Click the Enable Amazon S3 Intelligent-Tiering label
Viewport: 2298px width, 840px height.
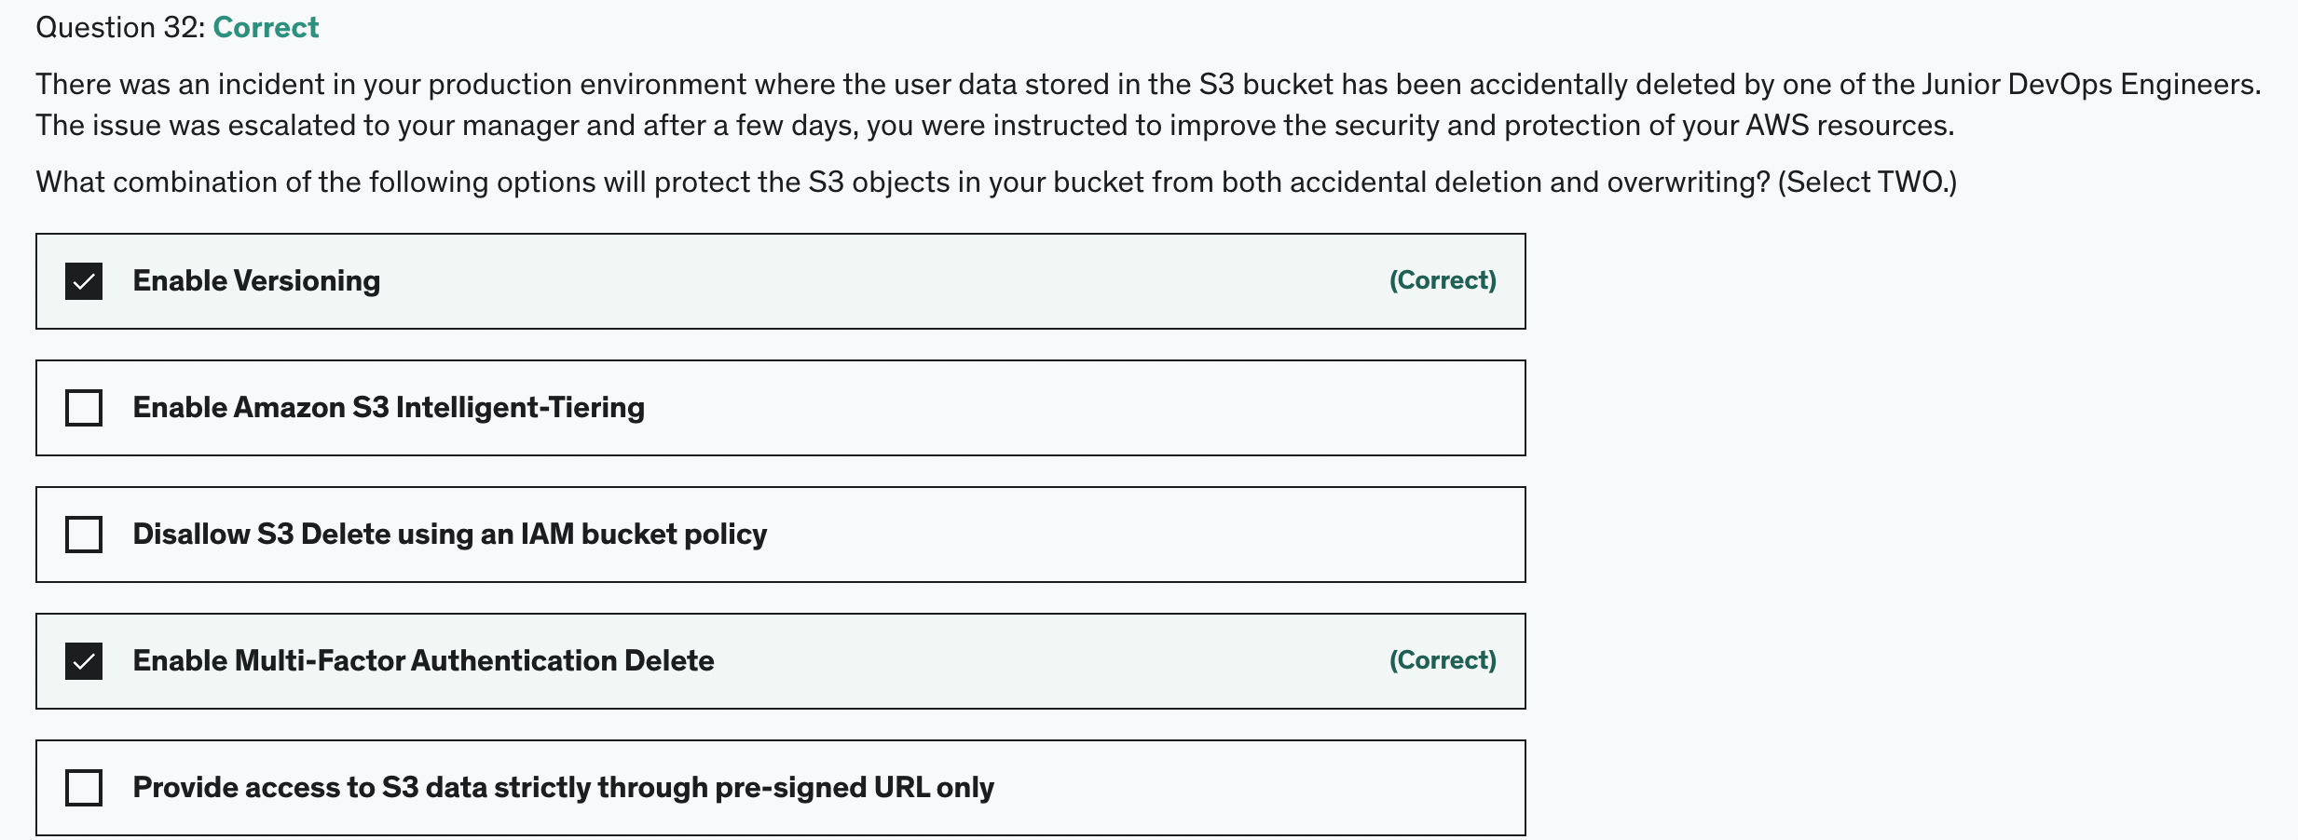pyautogui.click(x=389, y=408)
